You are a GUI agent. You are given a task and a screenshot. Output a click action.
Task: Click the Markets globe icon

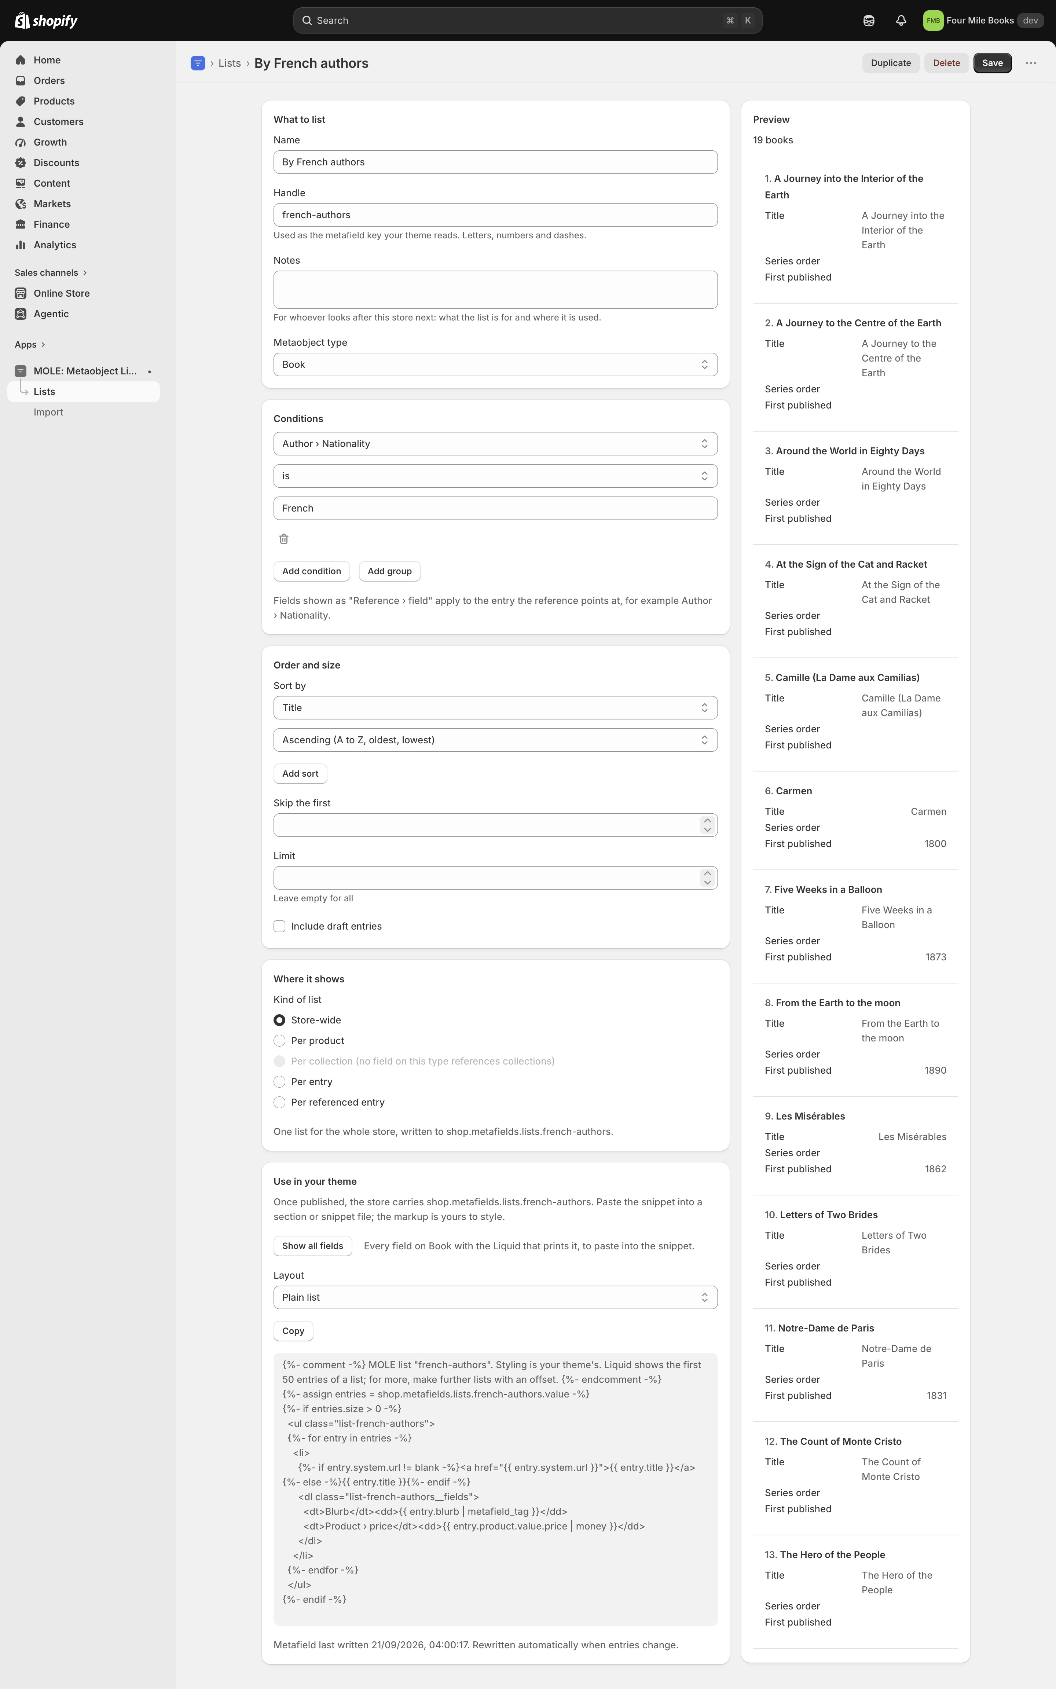click(x=21, y=204)
